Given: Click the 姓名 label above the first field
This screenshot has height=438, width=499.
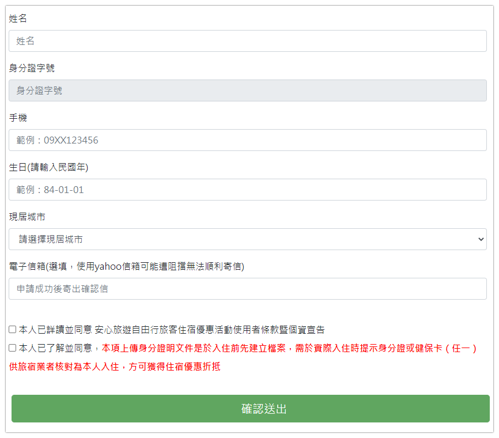Looking at the screenshot, I should click(x=18, y=19).
